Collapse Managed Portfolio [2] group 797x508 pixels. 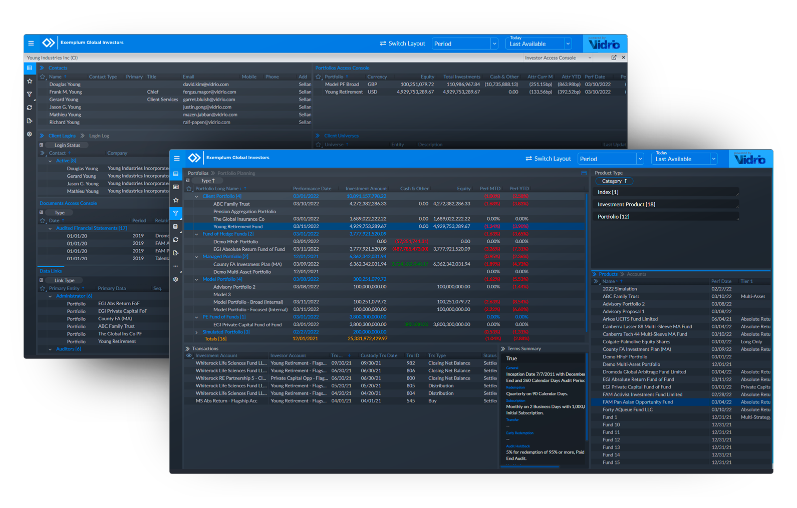(x=196, y=257)
